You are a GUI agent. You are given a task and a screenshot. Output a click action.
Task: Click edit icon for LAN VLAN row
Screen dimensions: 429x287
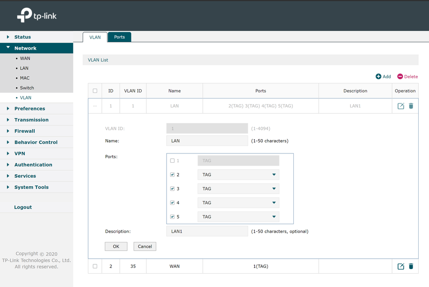[401, 106]
